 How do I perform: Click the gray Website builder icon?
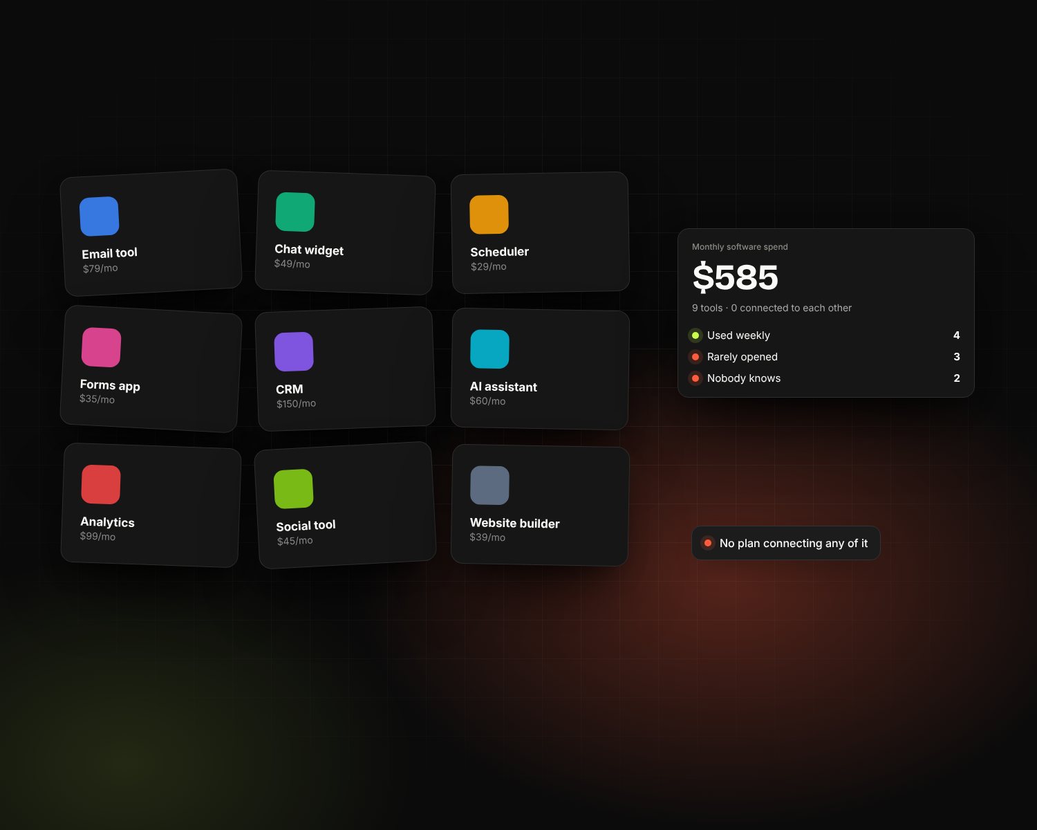coord(489,486)
